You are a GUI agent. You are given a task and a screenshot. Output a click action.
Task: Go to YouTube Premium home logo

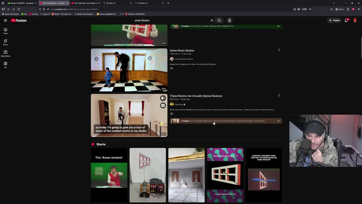[19, 20]
